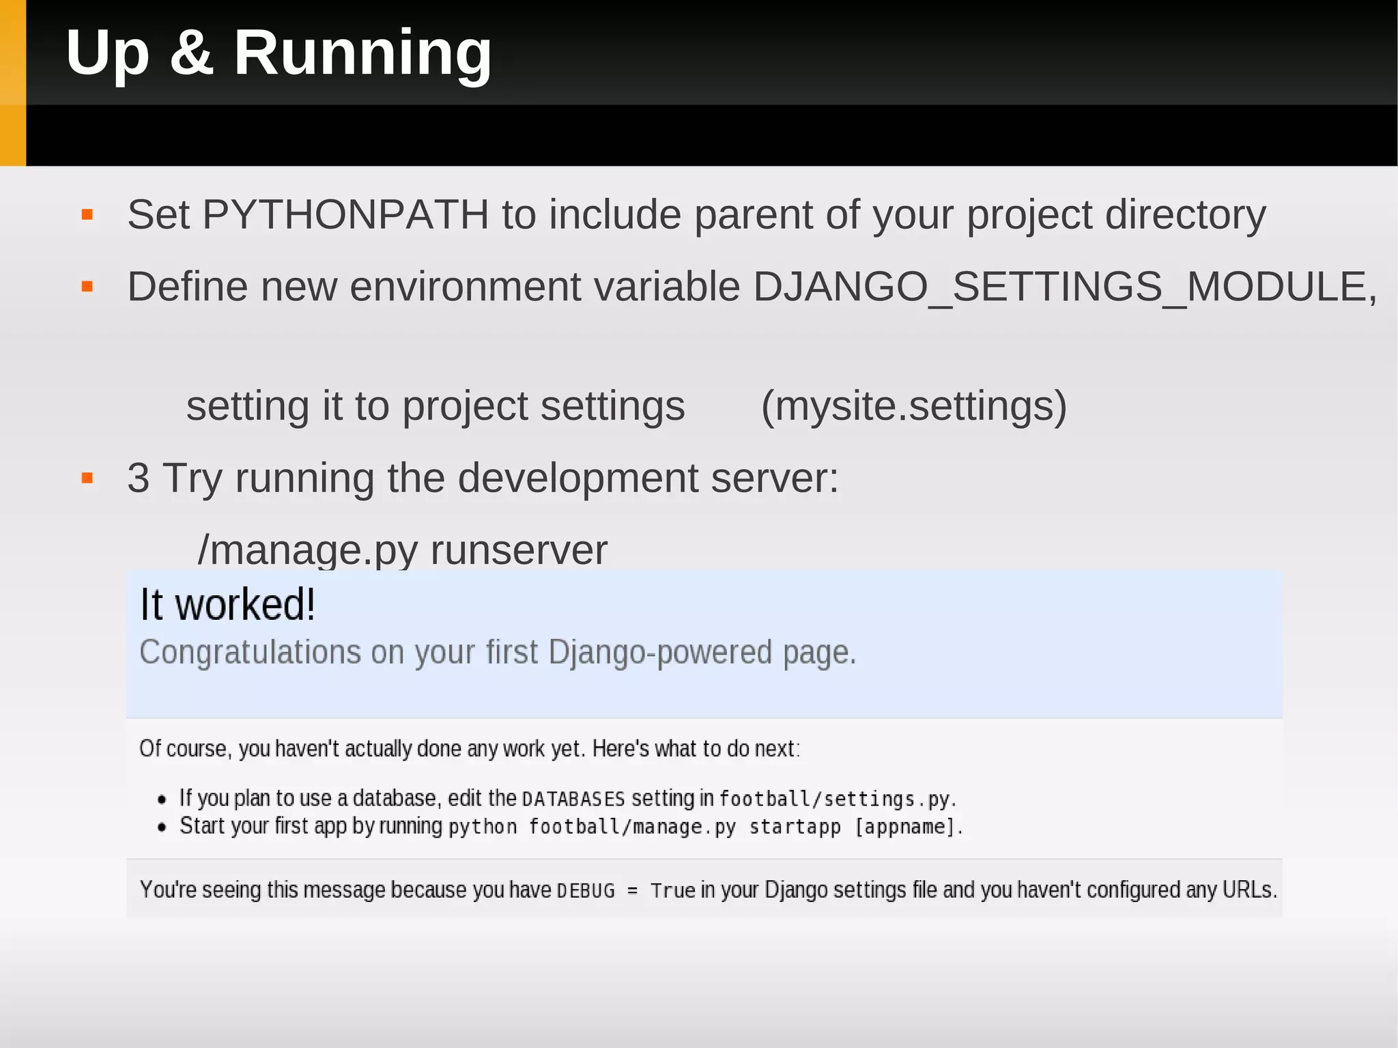Click the text 'setting it to project settings'
This screenshot has height=1048, width=1398.
(x=436, y=406)
